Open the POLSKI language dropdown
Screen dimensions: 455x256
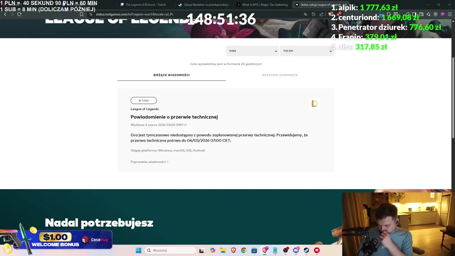point(307,51)
